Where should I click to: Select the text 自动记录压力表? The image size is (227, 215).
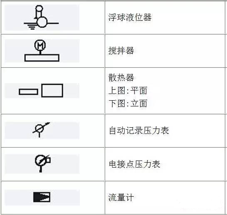tap(139, 131)
